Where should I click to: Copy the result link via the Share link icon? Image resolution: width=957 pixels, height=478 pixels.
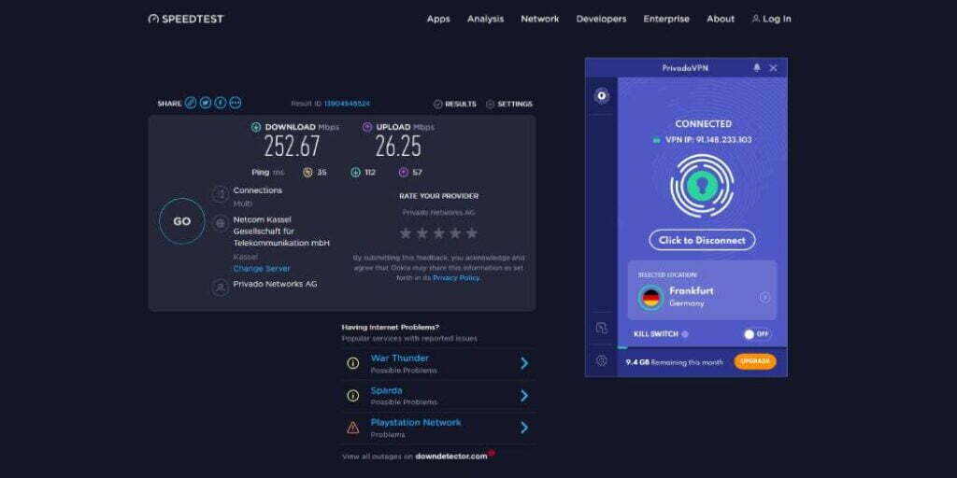click(191, 103)
